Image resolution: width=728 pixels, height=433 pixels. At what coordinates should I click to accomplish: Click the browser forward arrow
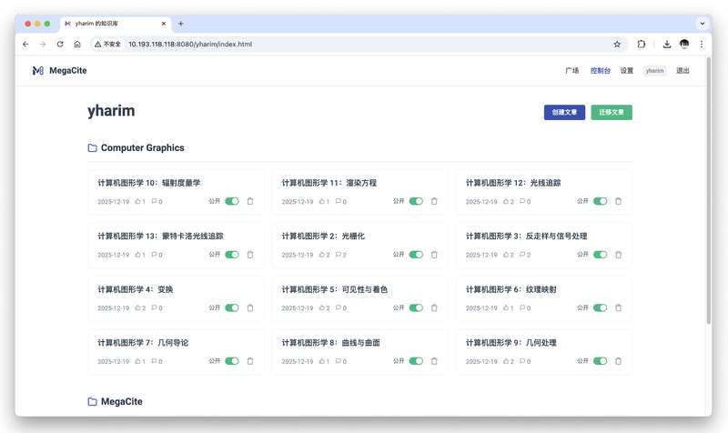click(43, 44)
